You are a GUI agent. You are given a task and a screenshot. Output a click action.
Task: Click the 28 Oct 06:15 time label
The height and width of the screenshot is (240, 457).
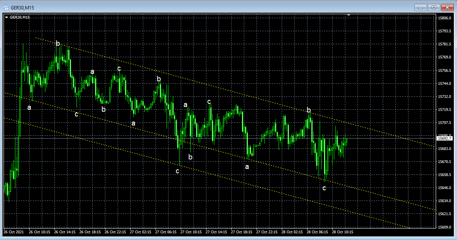(x=317, y=232)
